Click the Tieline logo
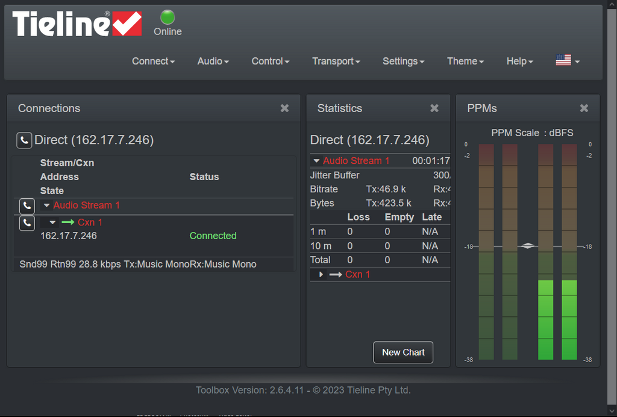617x417 pixels. tap(77, 24)
